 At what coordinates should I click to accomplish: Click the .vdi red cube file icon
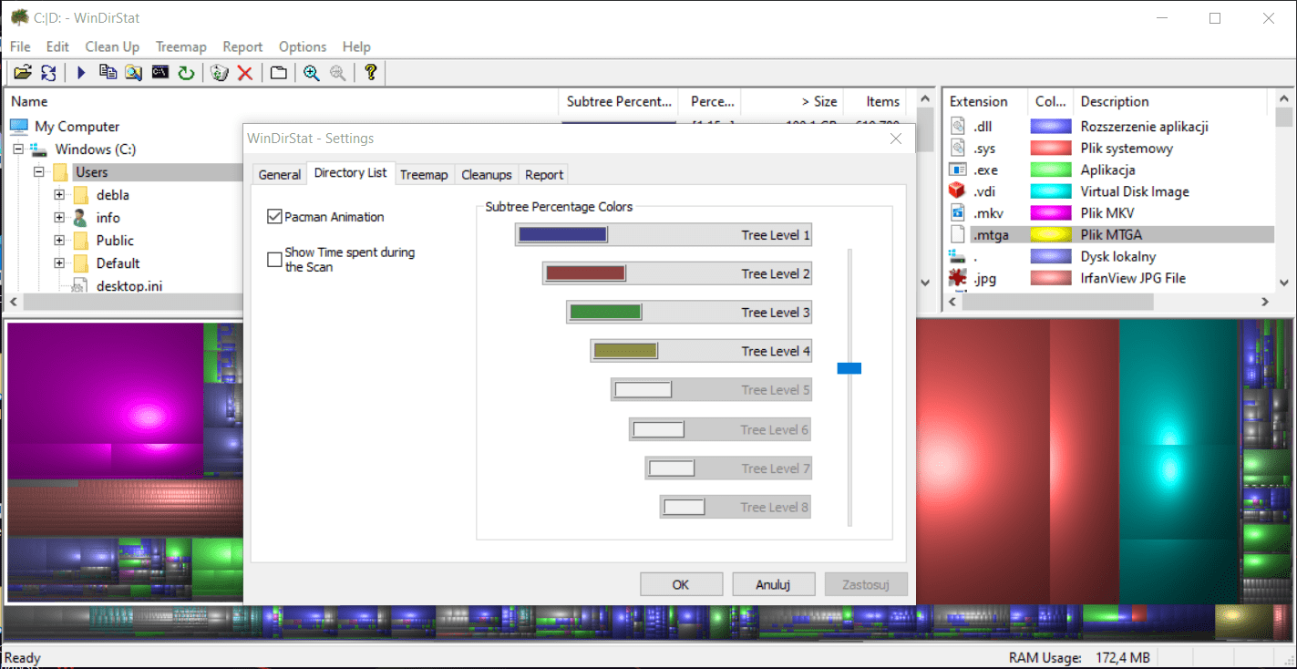coord(957,191)
